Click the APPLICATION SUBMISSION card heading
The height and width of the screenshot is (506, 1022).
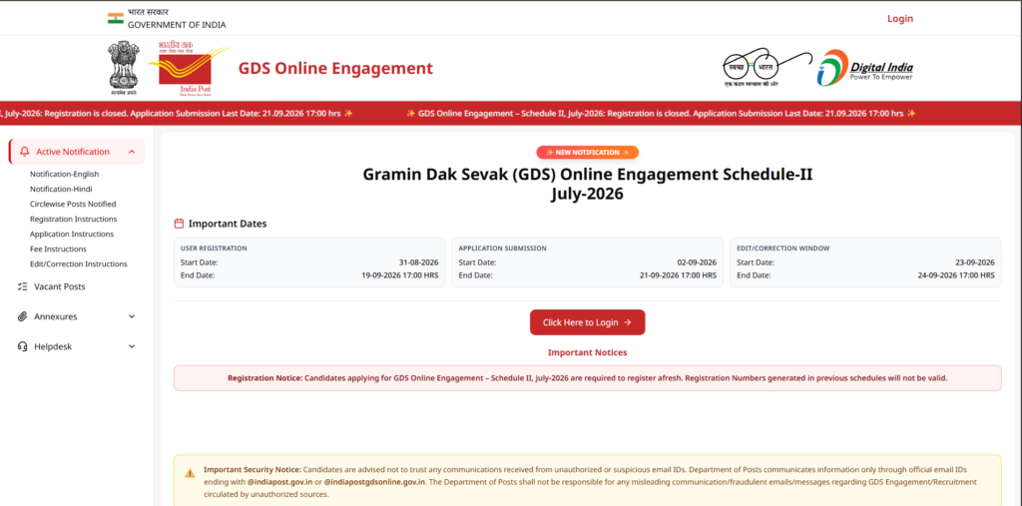pos(503,249)
